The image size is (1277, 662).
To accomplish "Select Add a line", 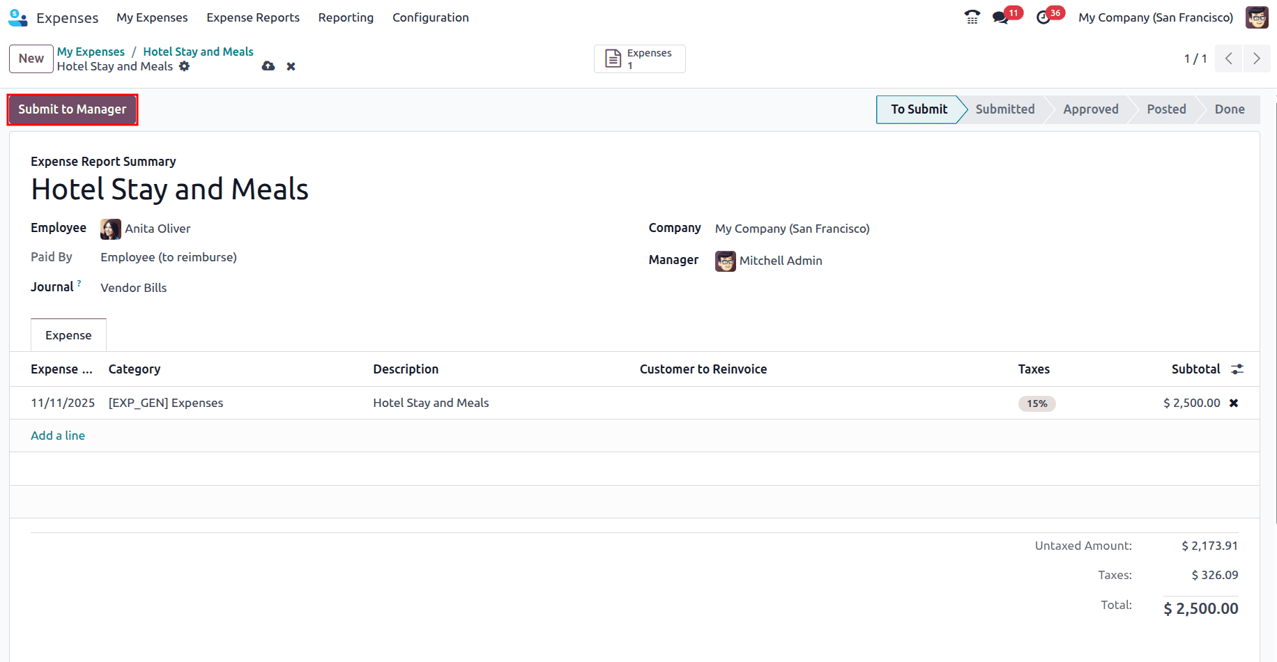I will [x=57, y=435].
